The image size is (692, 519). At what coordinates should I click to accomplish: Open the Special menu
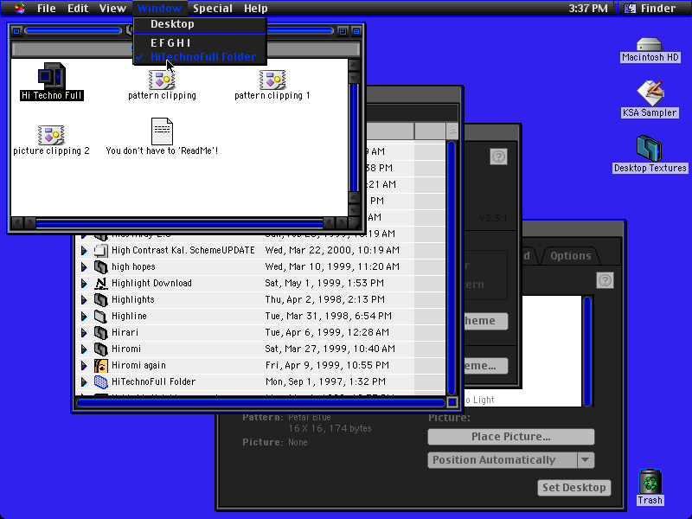pos(213,9)
